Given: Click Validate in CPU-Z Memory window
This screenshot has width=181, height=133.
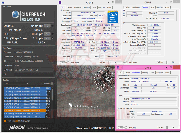Looking at the screenshot, I should (x=160, y=62).
